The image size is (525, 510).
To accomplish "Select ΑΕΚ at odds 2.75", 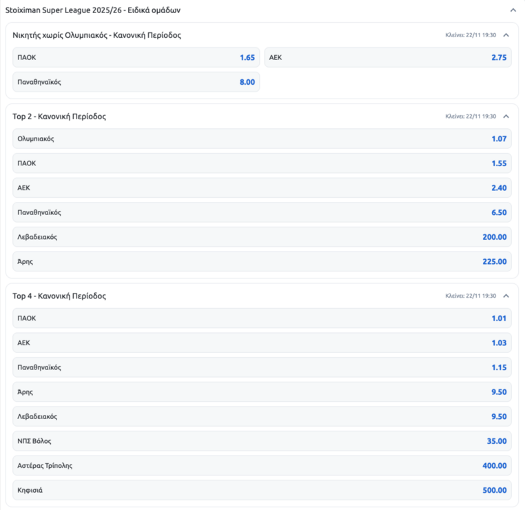I will pyautogui.click(x=388, y=58).
